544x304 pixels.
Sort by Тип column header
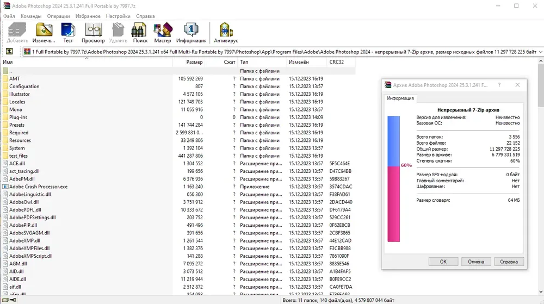pos(262,62)
